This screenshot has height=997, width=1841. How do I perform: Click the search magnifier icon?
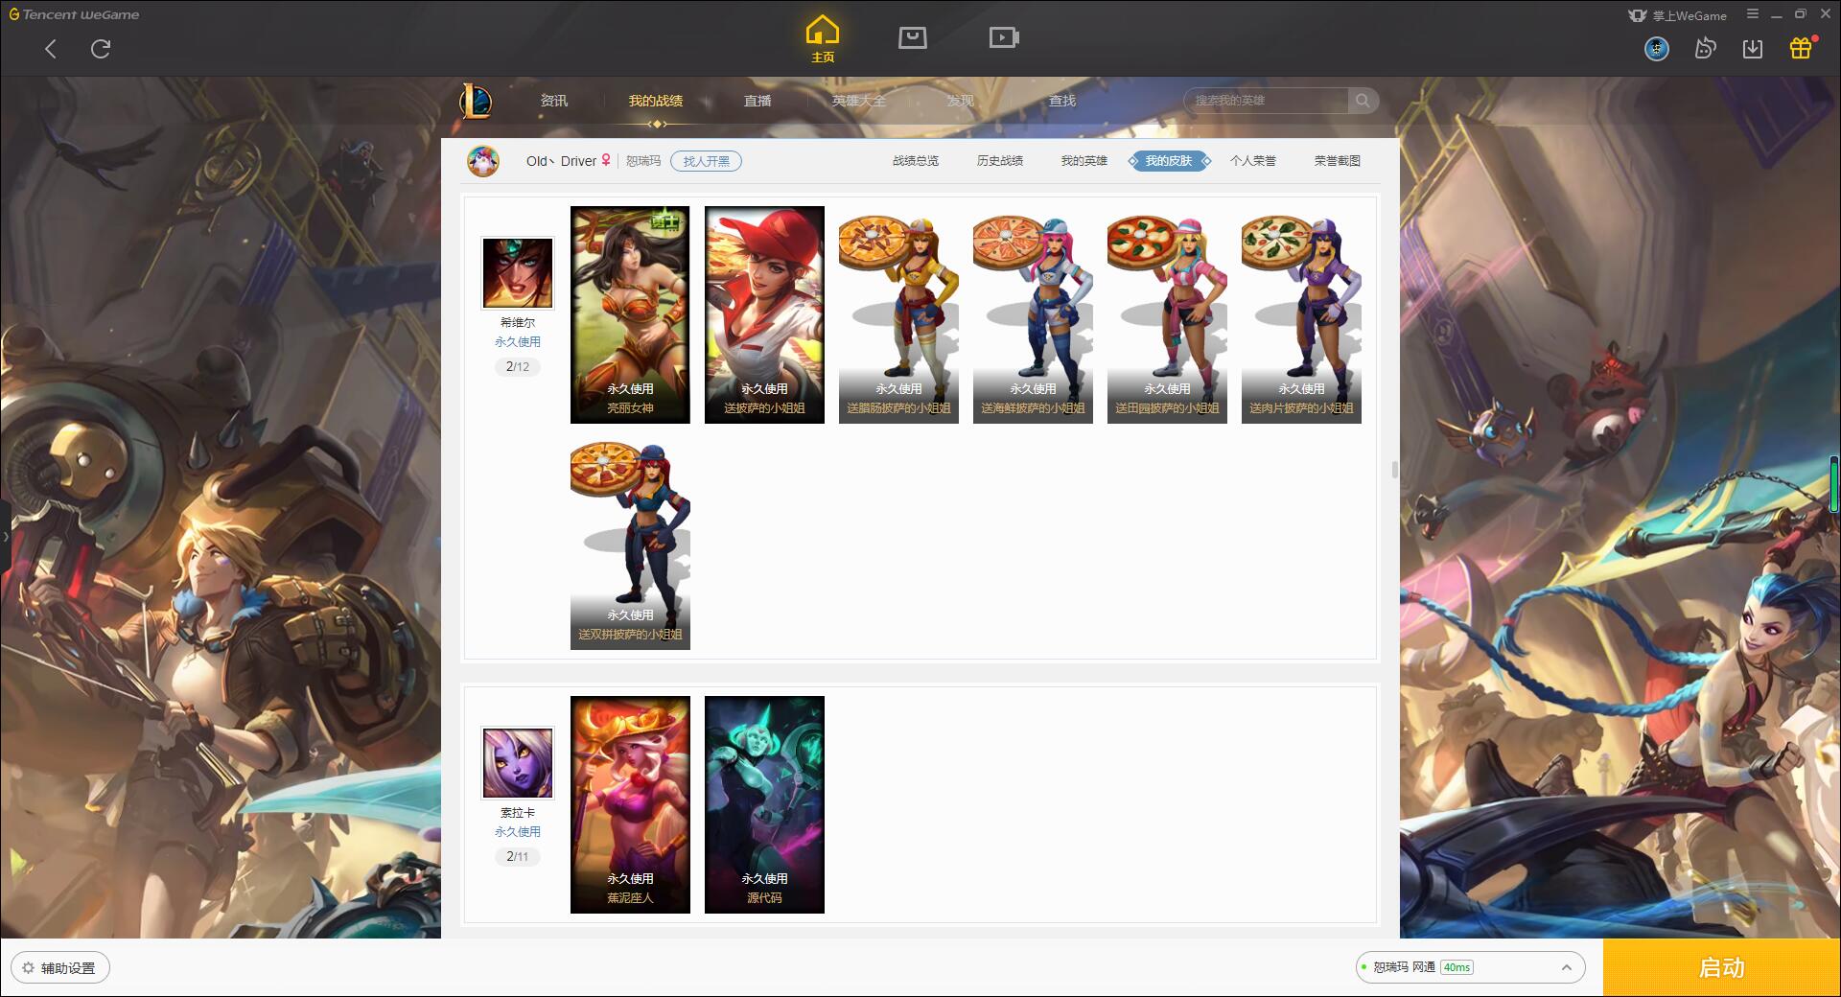coord(1363,101)
